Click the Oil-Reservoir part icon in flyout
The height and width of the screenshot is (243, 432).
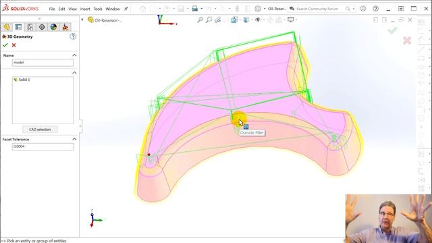click(x=90, y=20)
